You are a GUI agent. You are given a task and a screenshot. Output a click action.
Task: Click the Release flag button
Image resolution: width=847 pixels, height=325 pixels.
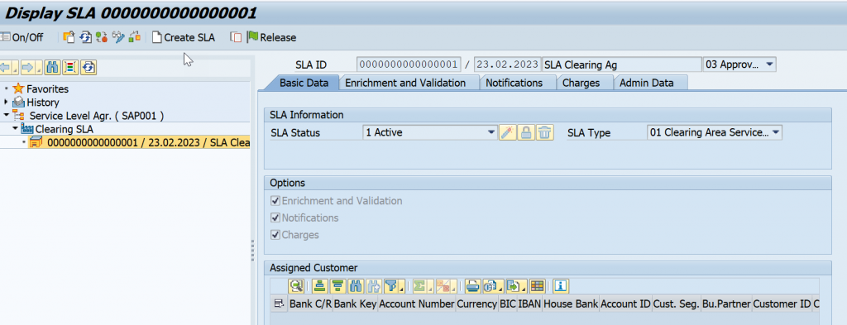(x=271, y=38)
